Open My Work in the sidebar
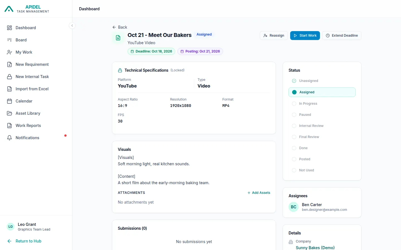Viewport: 401px width, 250px height. click(x=36, y=52)
